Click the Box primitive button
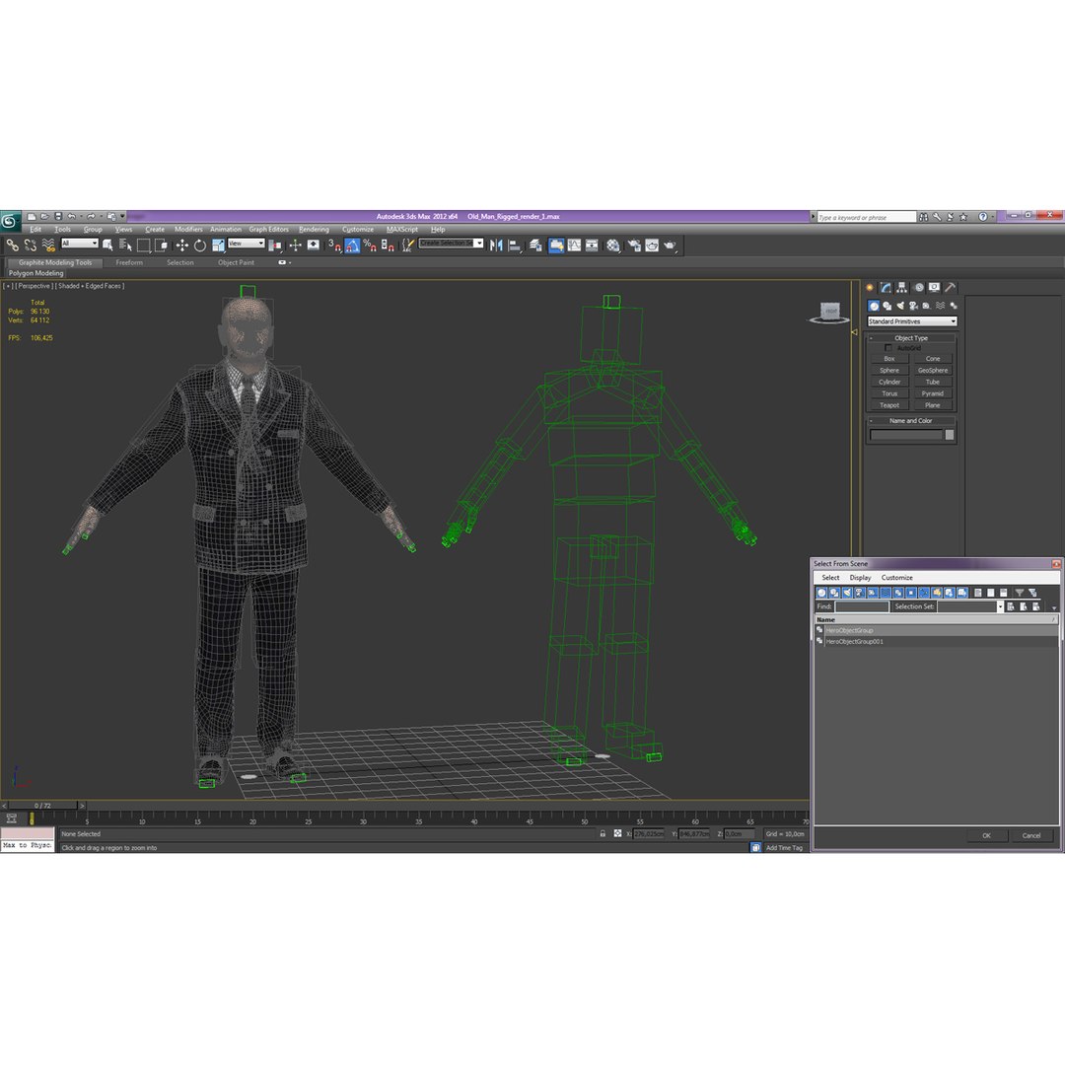 pos(889,359)
